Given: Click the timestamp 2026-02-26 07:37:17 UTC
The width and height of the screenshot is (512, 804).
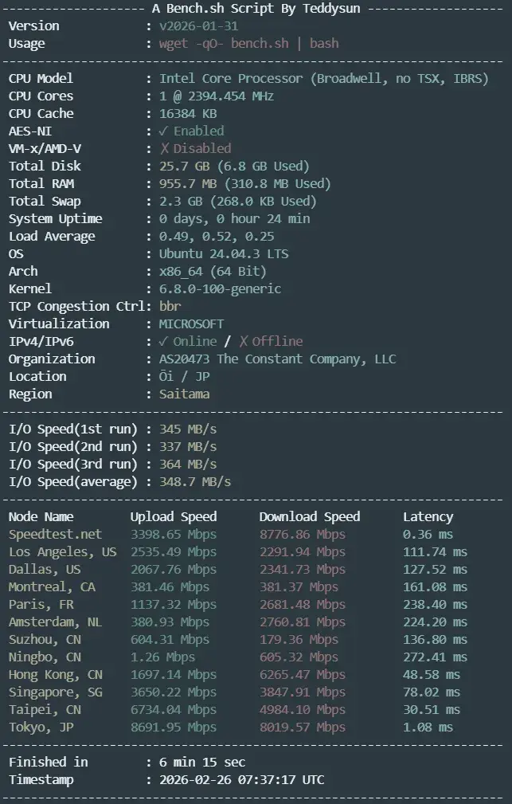Looking at the screenshot, I should [x=241, y=779].
